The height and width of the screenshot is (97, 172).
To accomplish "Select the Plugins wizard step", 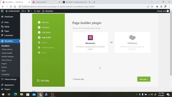I will coord(42,43).
